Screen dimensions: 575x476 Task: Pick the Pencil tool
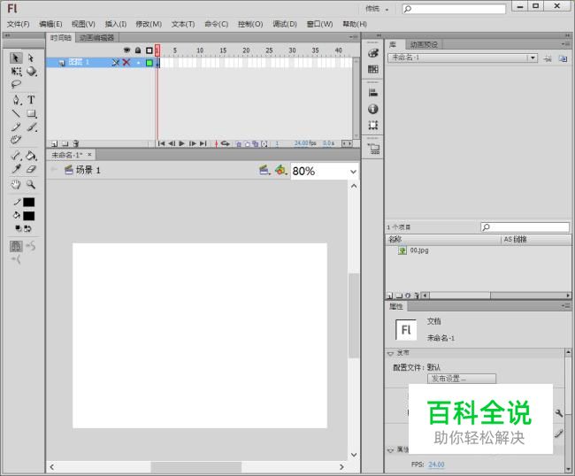pos(16,127)
